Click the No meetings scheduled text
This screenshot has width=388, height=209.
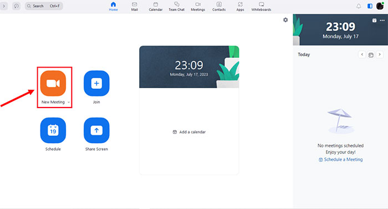click(340, 146)
